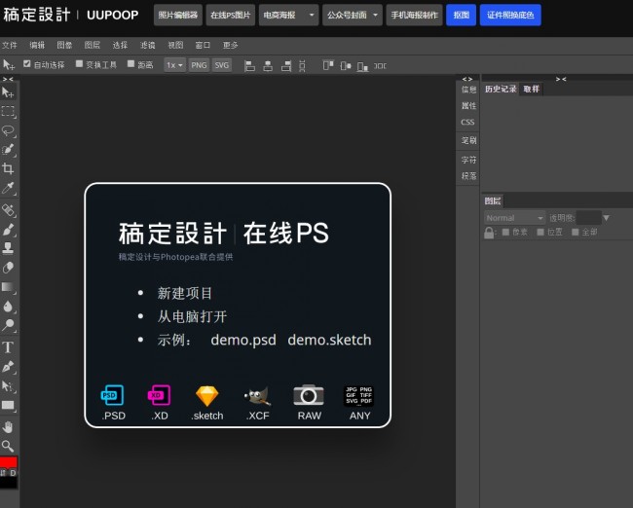Click 新建项目 in welcome dialog

click(x=184, y=293)
